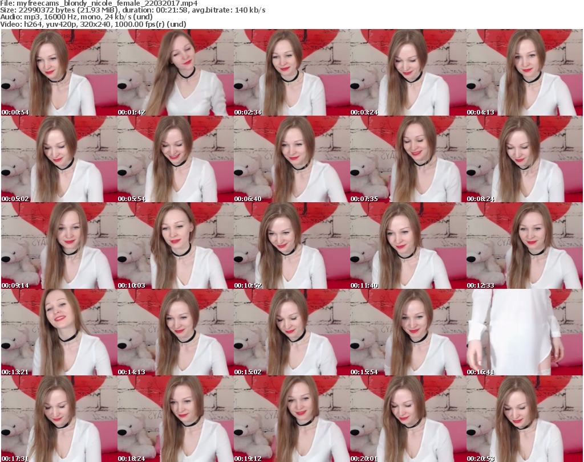Select the thumbnail frame at 00:02:34

(x=291, y=72)
